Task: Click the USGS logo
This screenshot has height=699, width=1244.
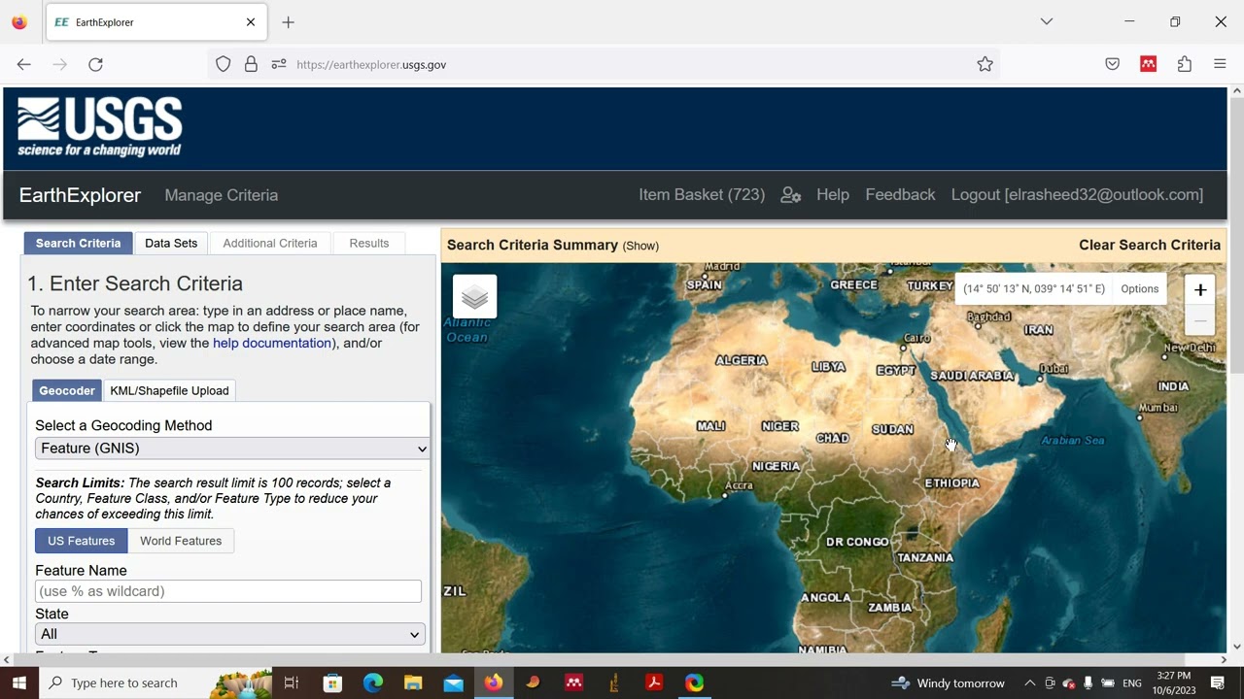Action: (99, 127)
